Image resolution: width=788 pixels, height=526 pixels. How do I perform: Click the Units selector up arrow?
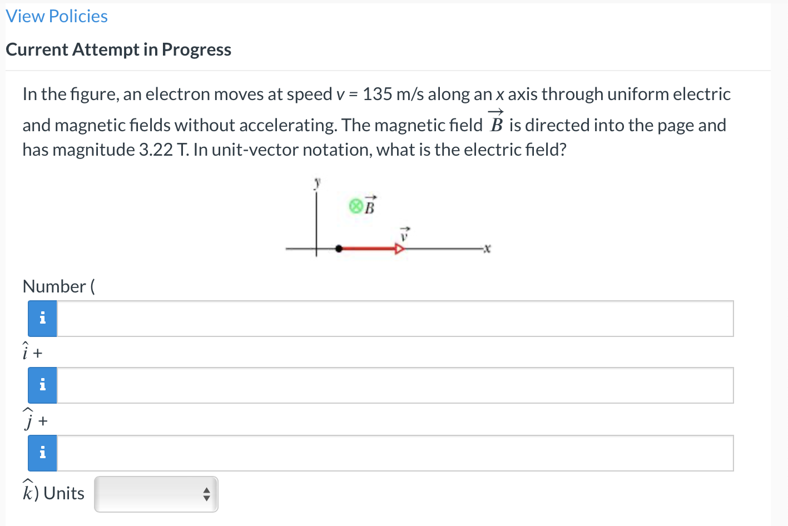206,489
